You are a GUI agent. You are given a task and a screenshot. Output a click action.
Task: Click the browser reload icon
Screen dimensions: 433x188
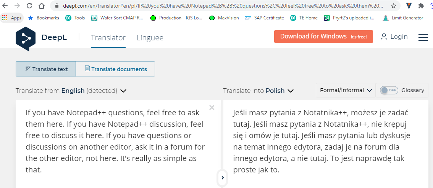(29, 5)
